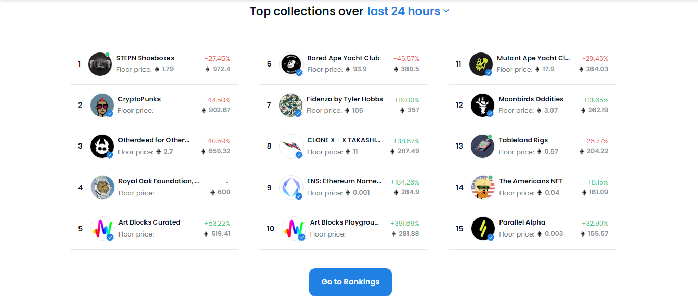The width and height of the screenshot is (698, 302).
Task: Open the Mutant Ape Yacht Club avatar
Action: coord(481,64)
